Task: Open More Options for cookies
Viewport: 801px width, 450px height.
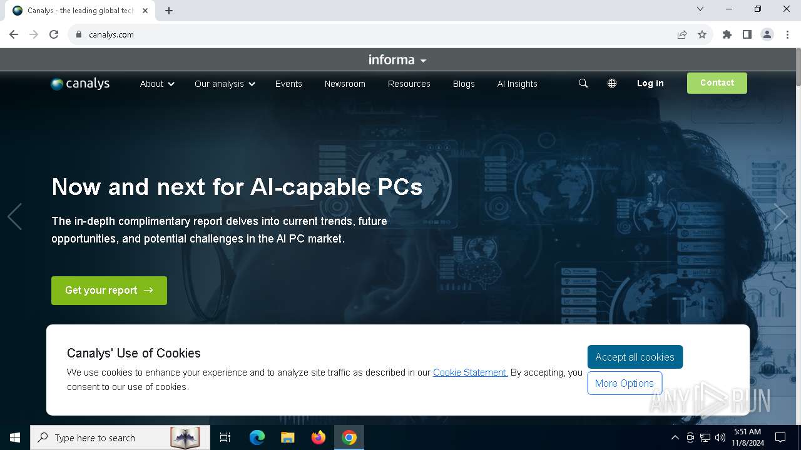Action: 625,383
